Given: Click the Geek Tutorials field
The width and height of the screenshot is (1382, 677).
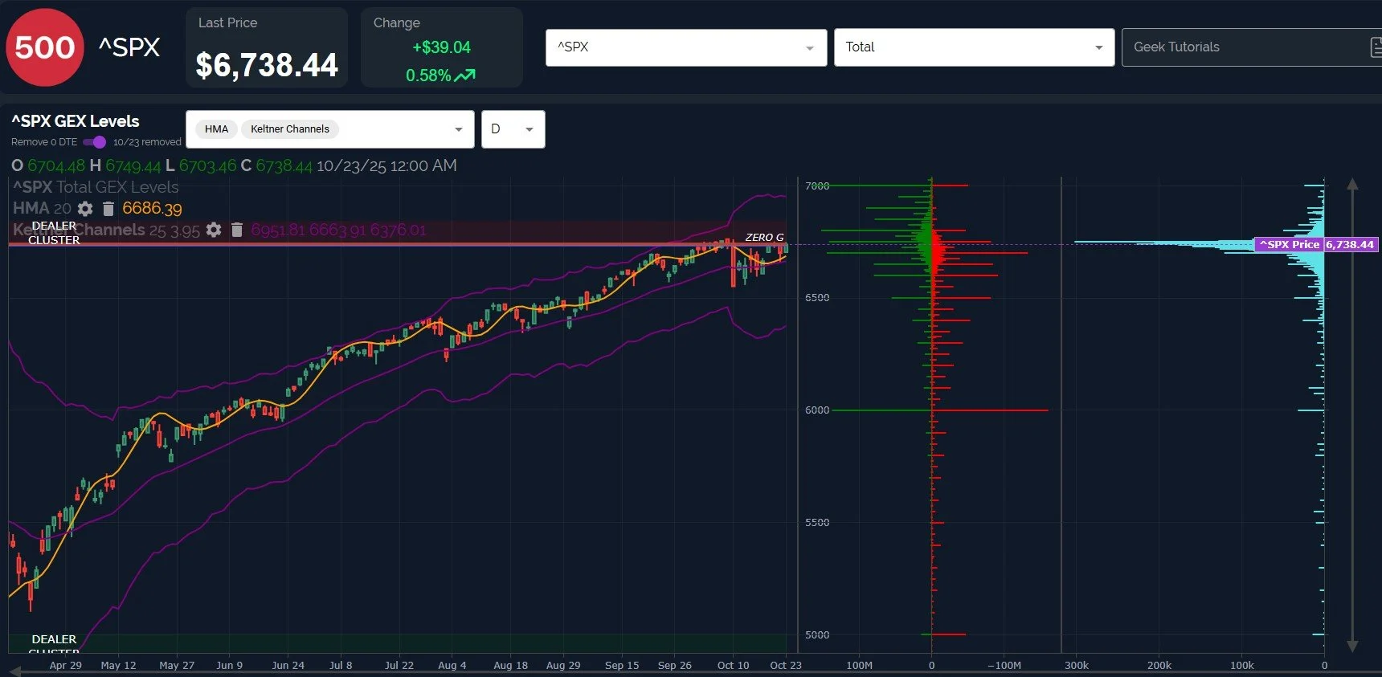Looking at the screenshot, I should (x=1251, y=47).
